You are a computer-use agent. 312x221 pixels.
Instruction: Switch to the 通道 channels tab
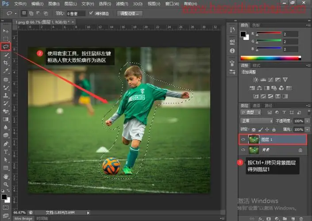point(257,105)
